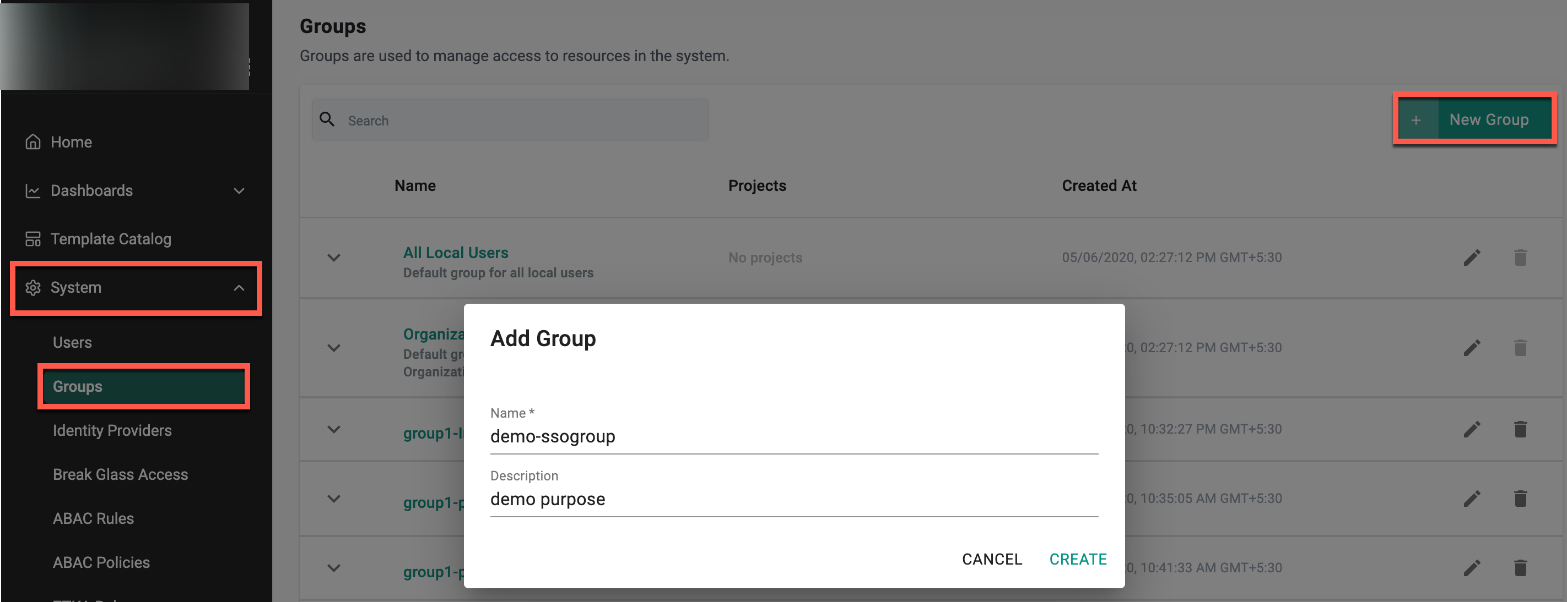1567x602 pixels.
Task: Open Home from the sidebar
Action: pyautogui.click(x=71, y=142)
